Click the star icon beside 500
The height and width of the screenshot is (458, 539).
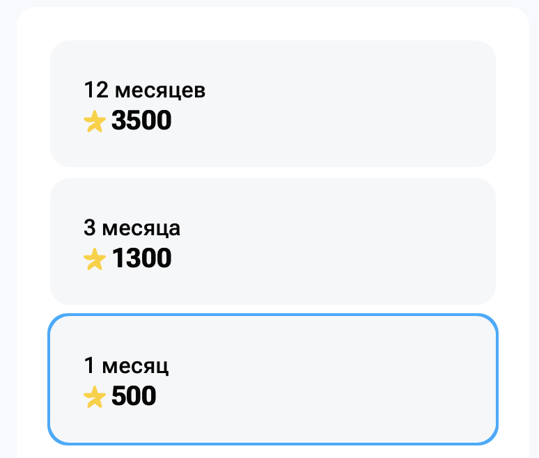pos(95,397)
